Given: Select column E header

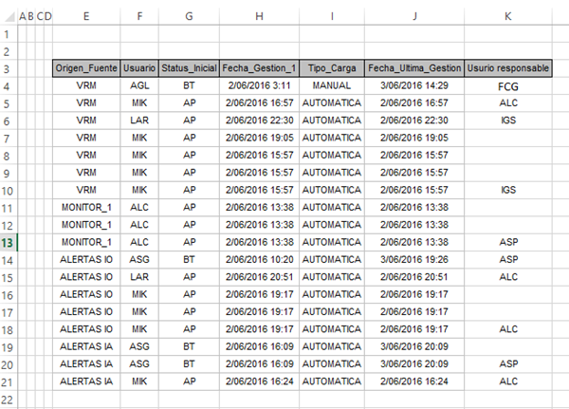Looking at the screenshot, I should coord(86,16).
